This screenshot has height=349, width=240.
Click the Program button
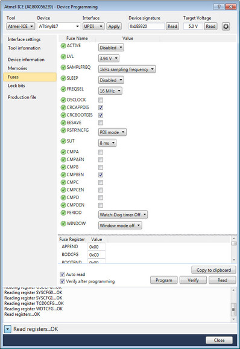(164, 280)
